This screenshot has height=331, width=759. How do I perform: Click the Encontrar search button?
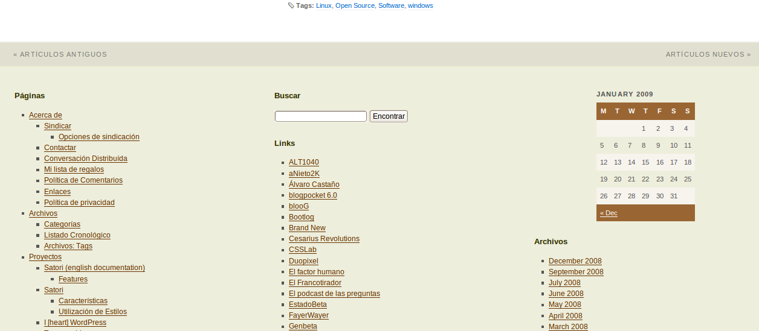[389, 116]
